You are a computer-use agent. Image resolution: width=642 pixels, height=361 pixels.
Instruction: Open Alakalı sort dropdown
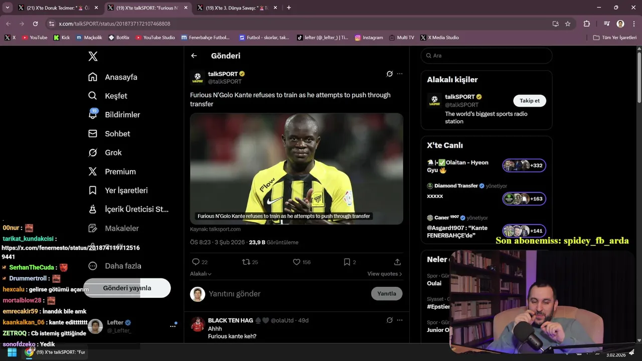point(201,274)
